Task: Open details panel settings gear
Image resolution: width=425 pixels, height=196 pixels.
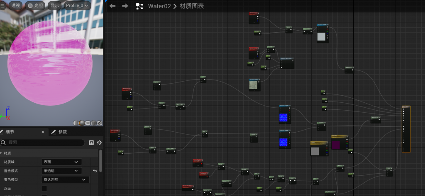Action: [x=99, y=143]
